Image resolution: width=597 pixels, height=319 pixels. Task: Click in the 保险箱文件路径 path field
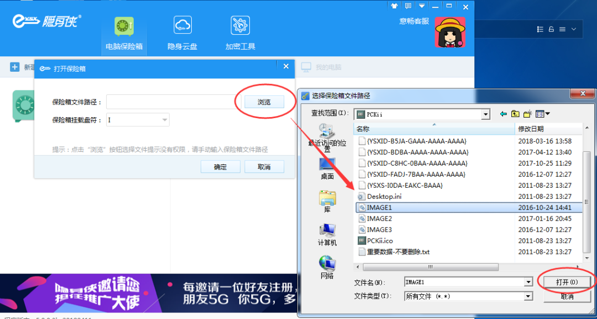tap(174, 102)
